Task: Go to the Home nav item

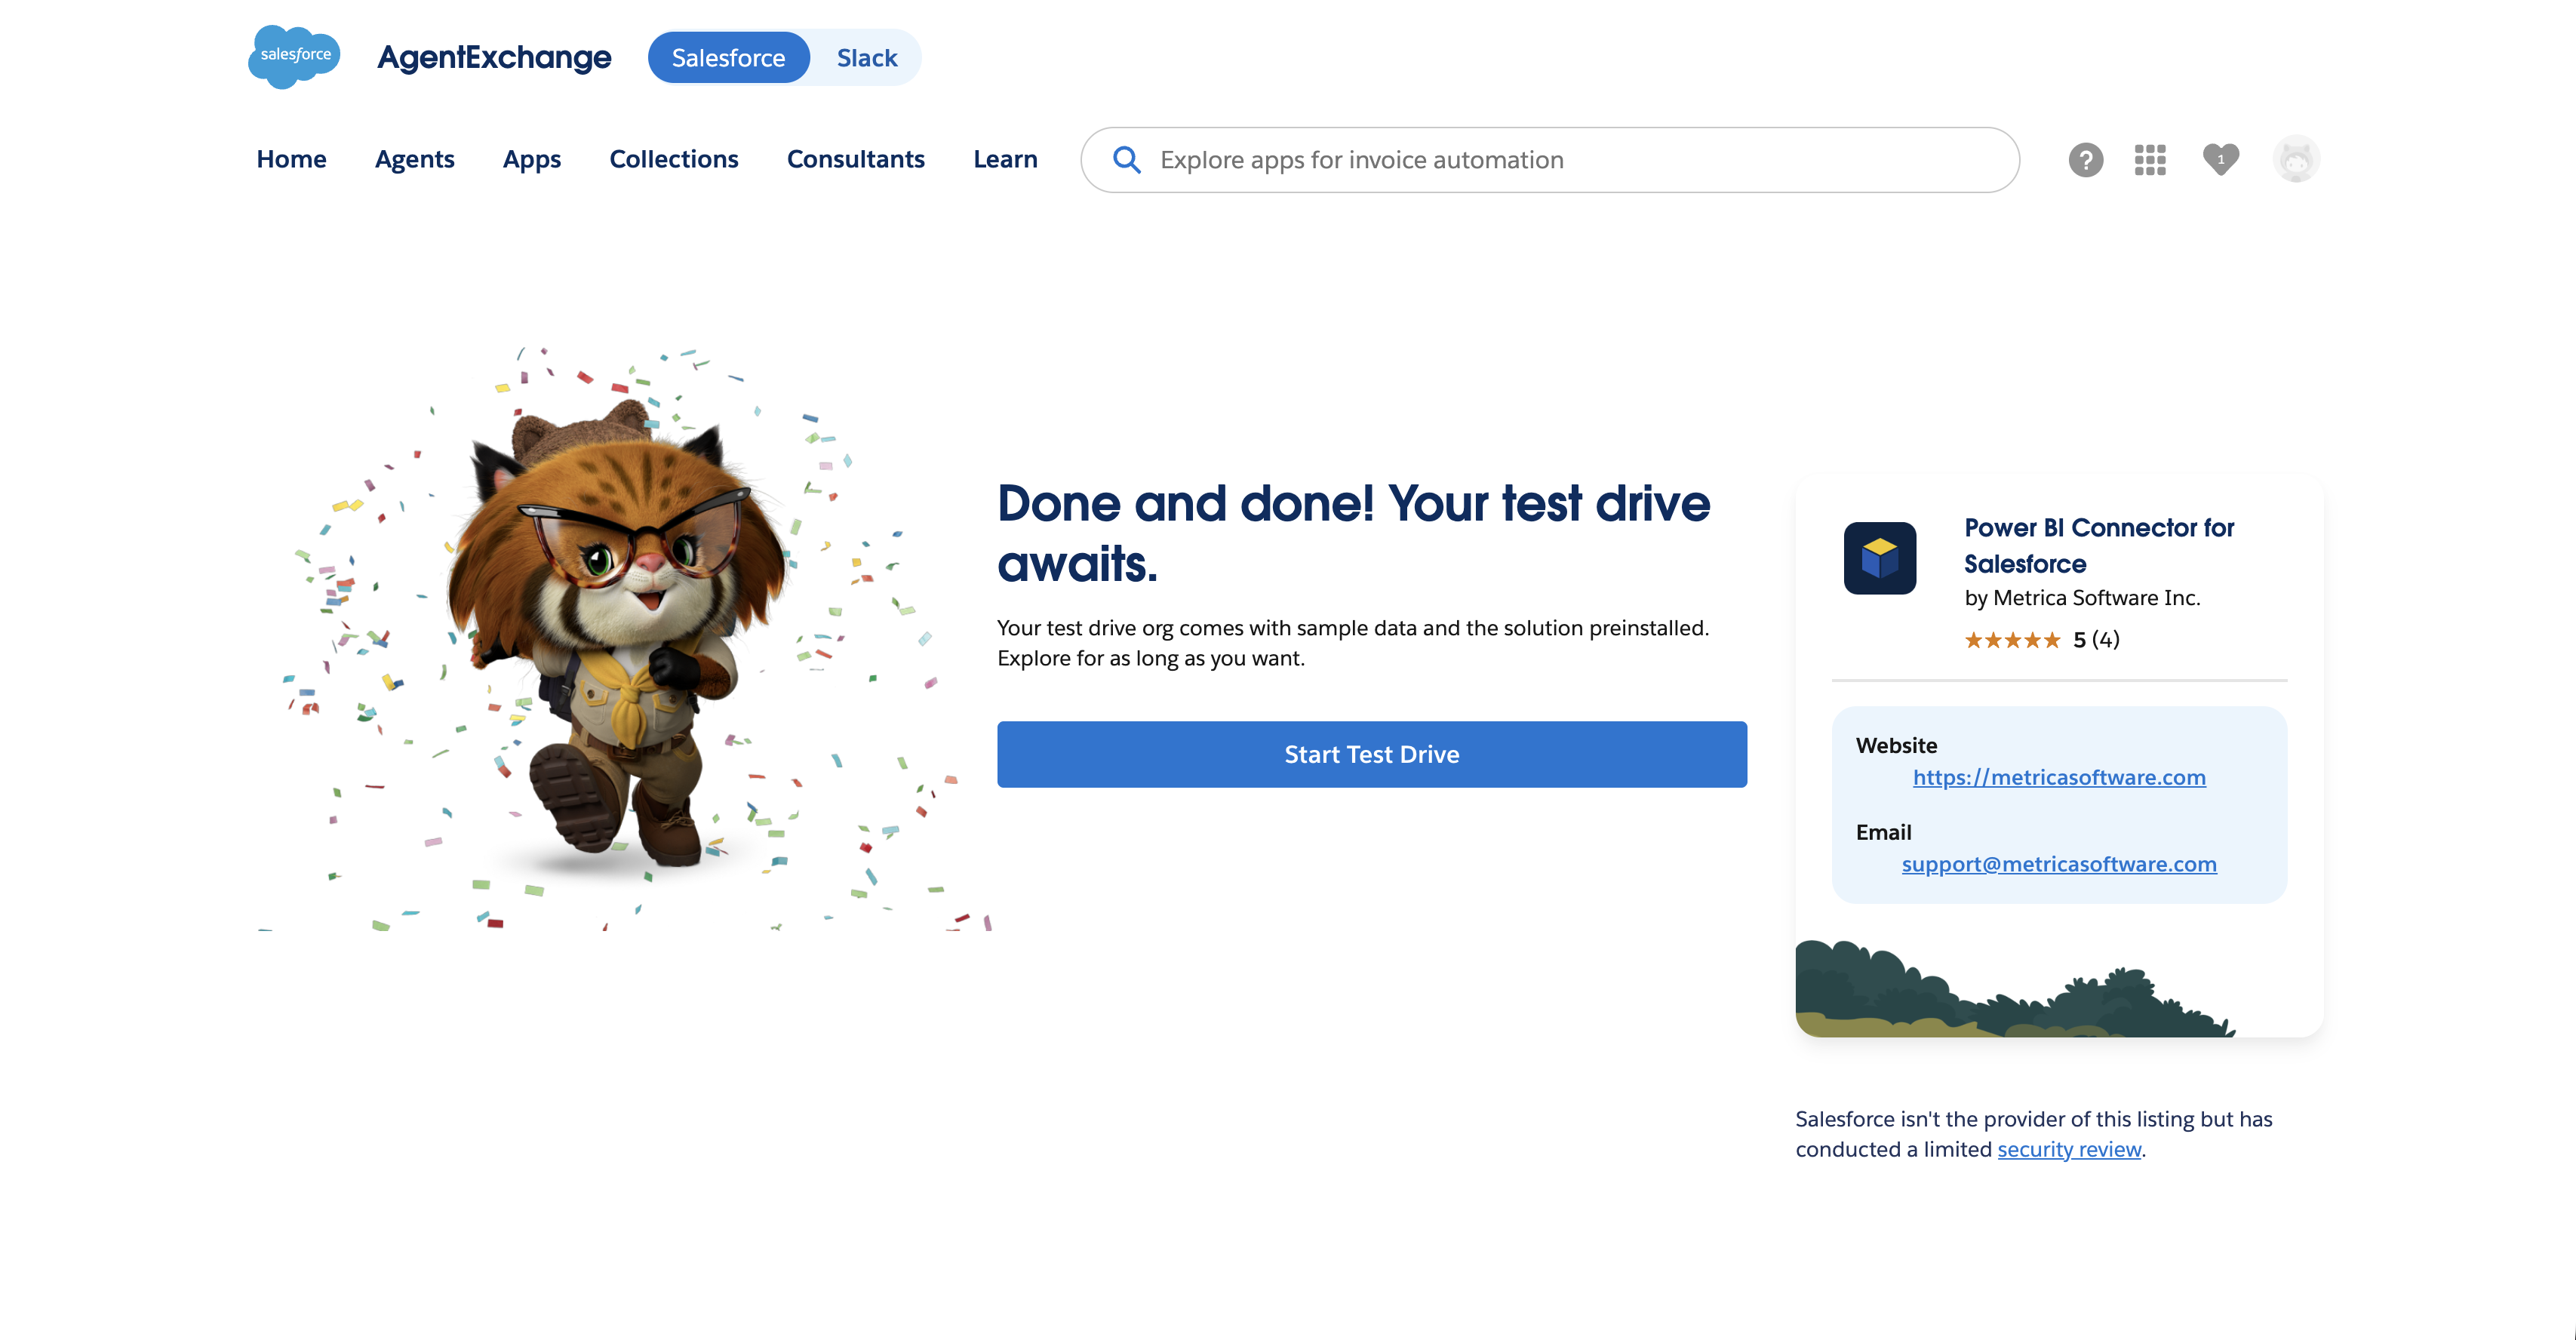Action: tap(291, 159)
